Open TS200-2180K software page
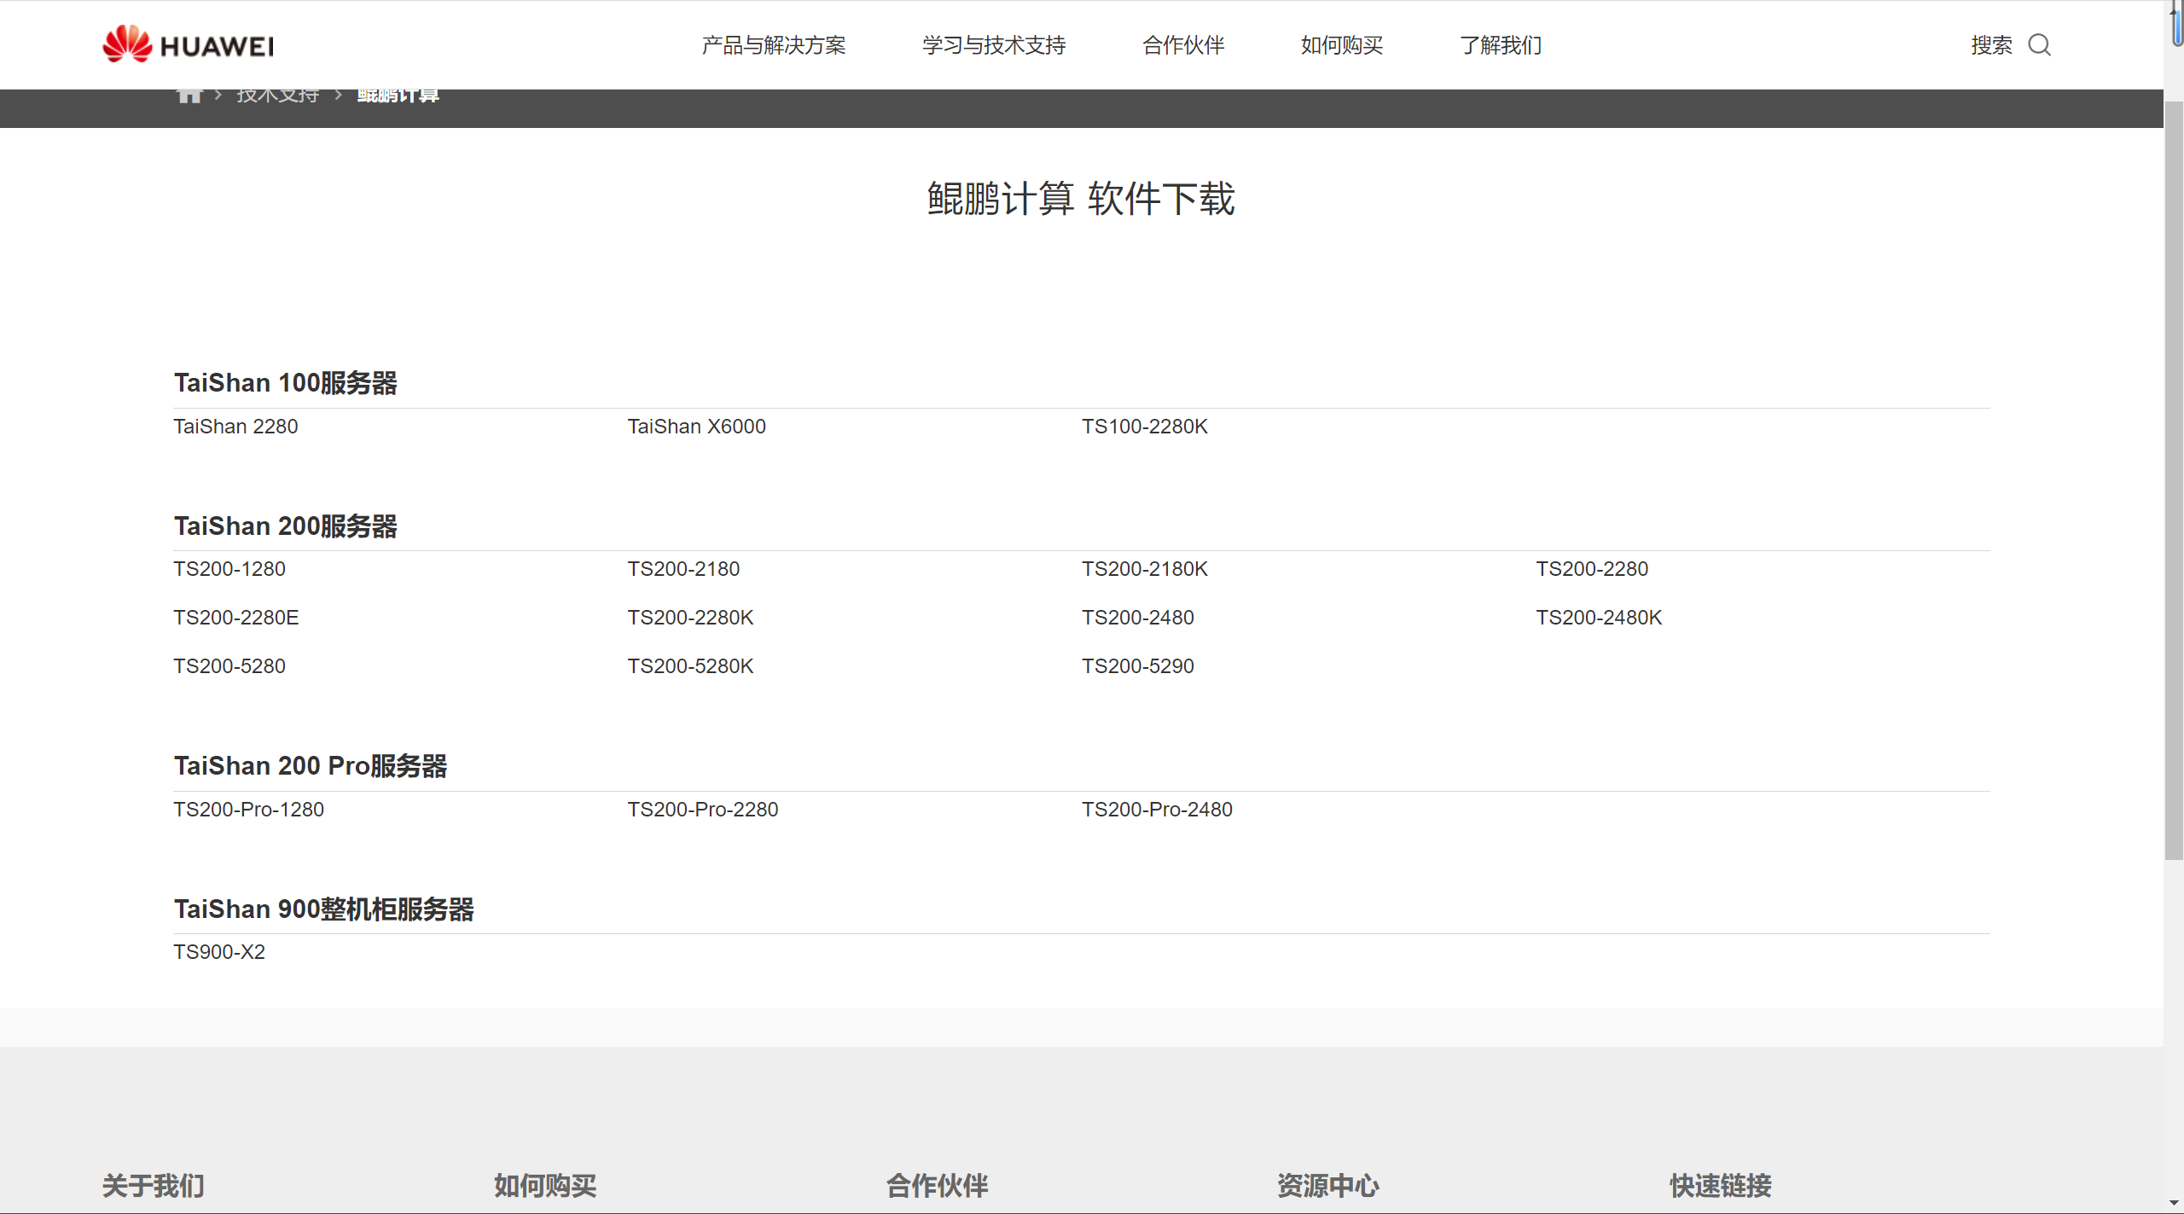The width and height of the screenshot is (2184, 1214). pos(1144,568)
